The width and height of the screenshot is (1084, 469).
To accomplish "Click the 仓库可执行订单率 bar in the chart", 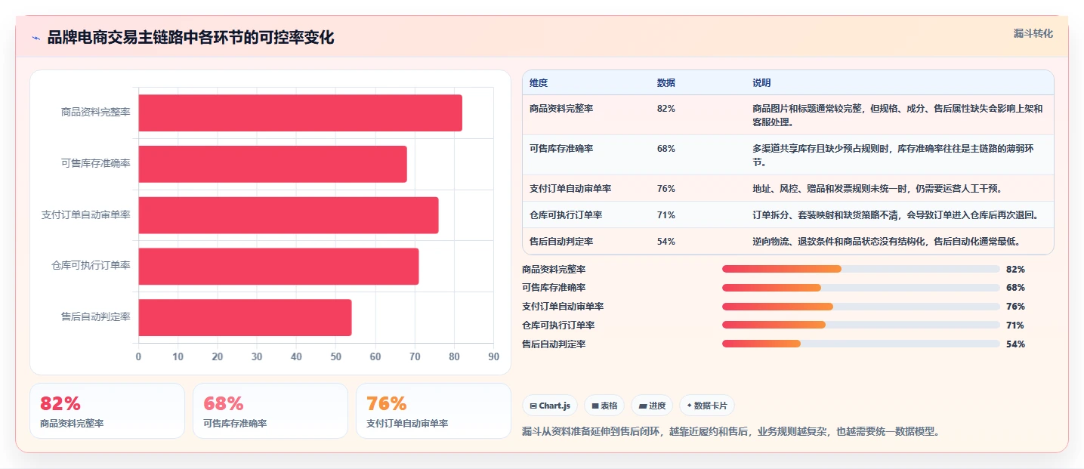I will coord(279,267).
